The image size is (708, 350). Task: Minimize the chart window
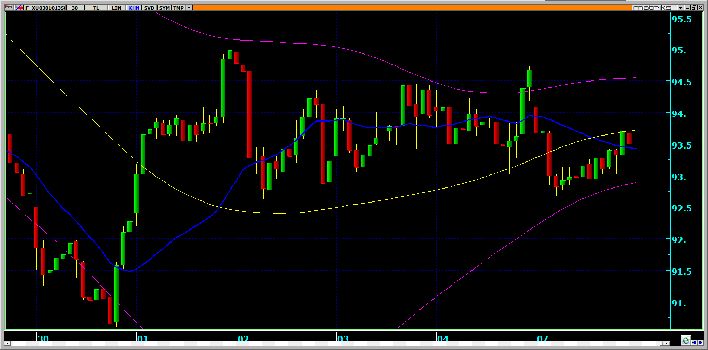coord(688,8)
